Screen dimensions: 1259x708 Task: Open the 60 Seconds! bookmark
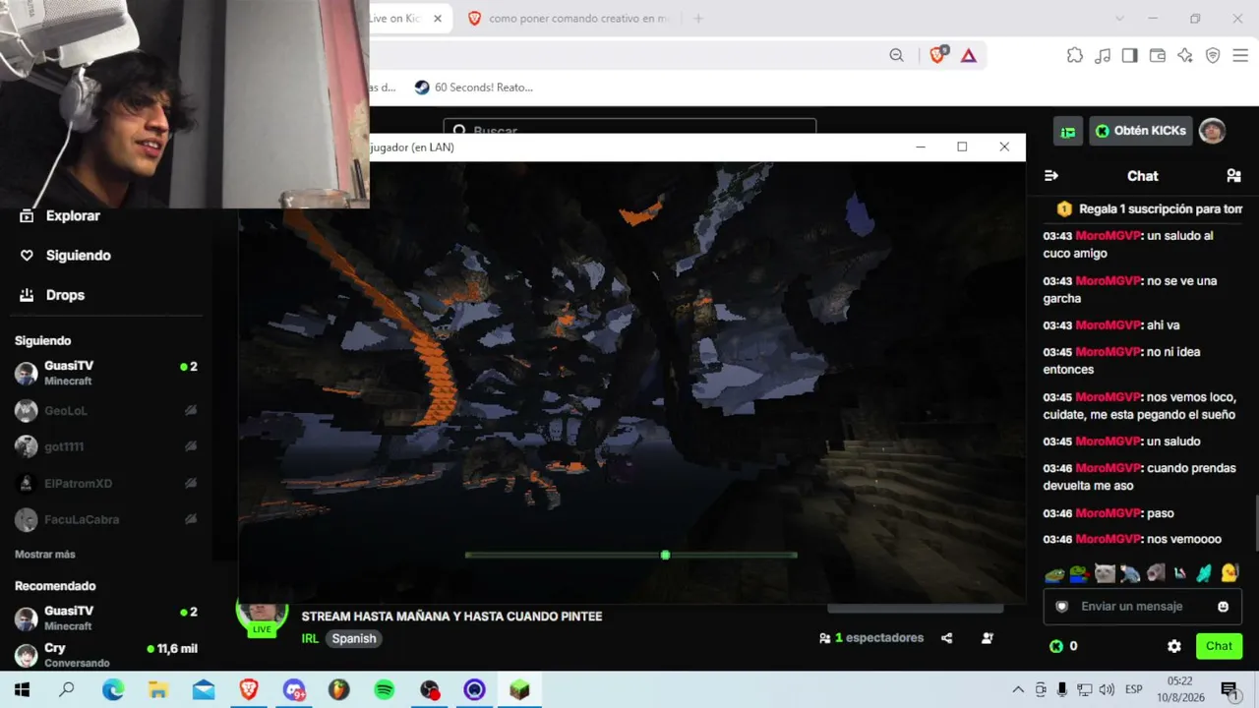[473, 88]
